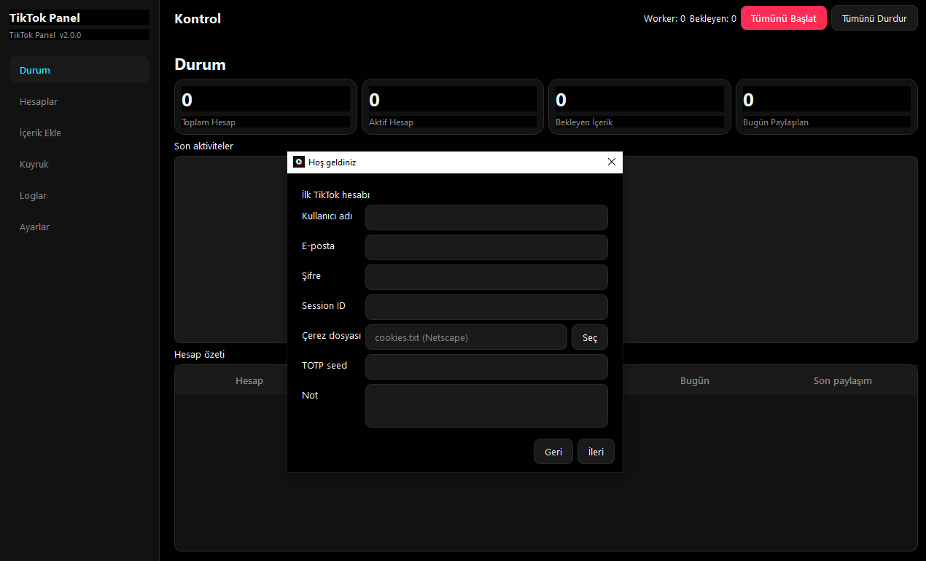Focus the Kullanıcı adı input field

(x=486, y=217)
